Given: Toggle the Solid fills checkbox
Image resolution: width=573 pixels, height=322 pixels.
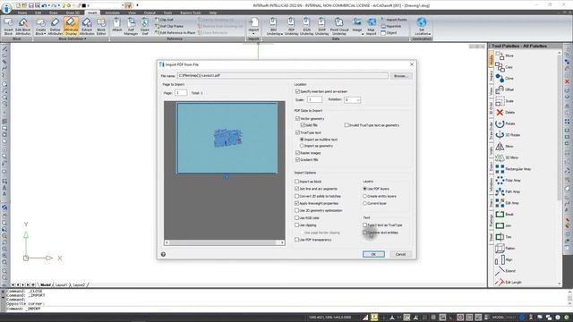Looking at the screenshot, I should (x=303, y=125).
